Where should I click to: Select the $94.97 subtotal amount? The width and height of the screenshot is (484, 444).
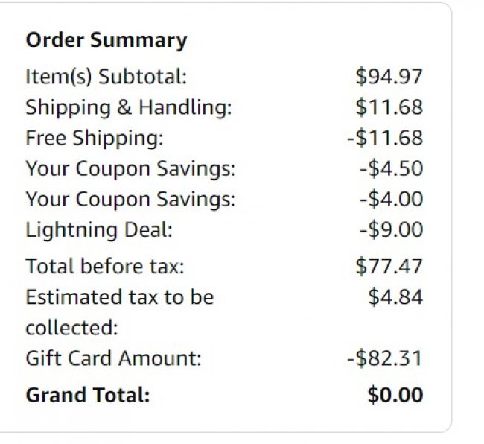(x=389, y=77)
